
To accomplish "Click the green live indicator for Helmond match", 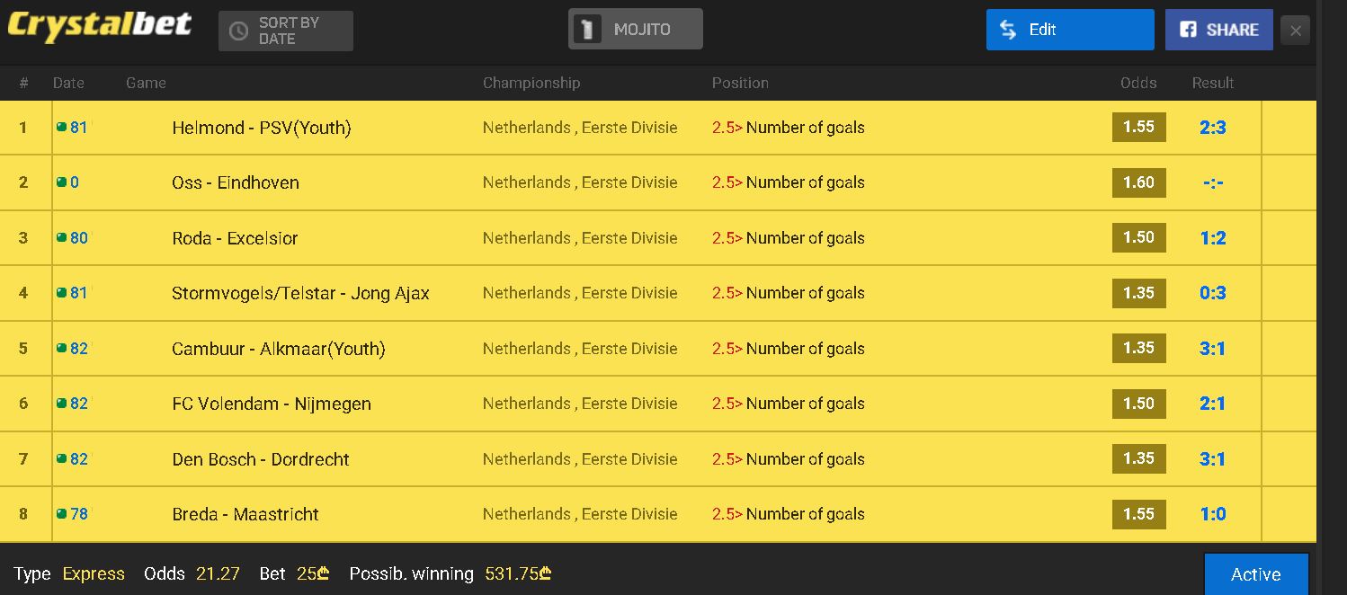I will [x=61, y=127].
